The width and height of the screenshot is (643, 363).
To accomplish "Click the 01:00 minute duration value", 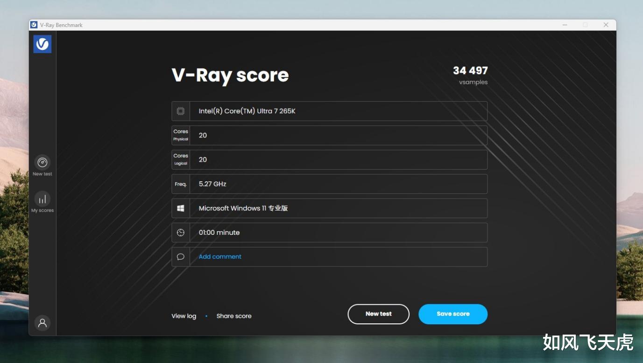I will click(x=219, y=233).
